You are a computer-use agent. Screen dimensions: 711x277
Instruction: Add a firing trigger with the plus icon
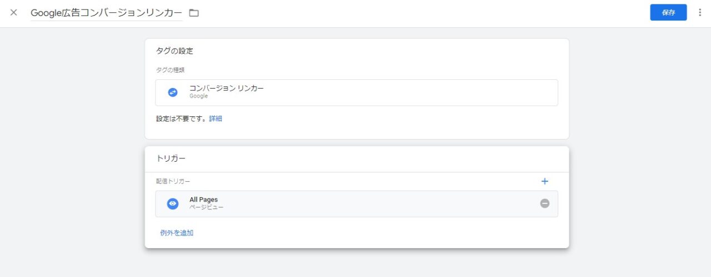pos(544,181)
